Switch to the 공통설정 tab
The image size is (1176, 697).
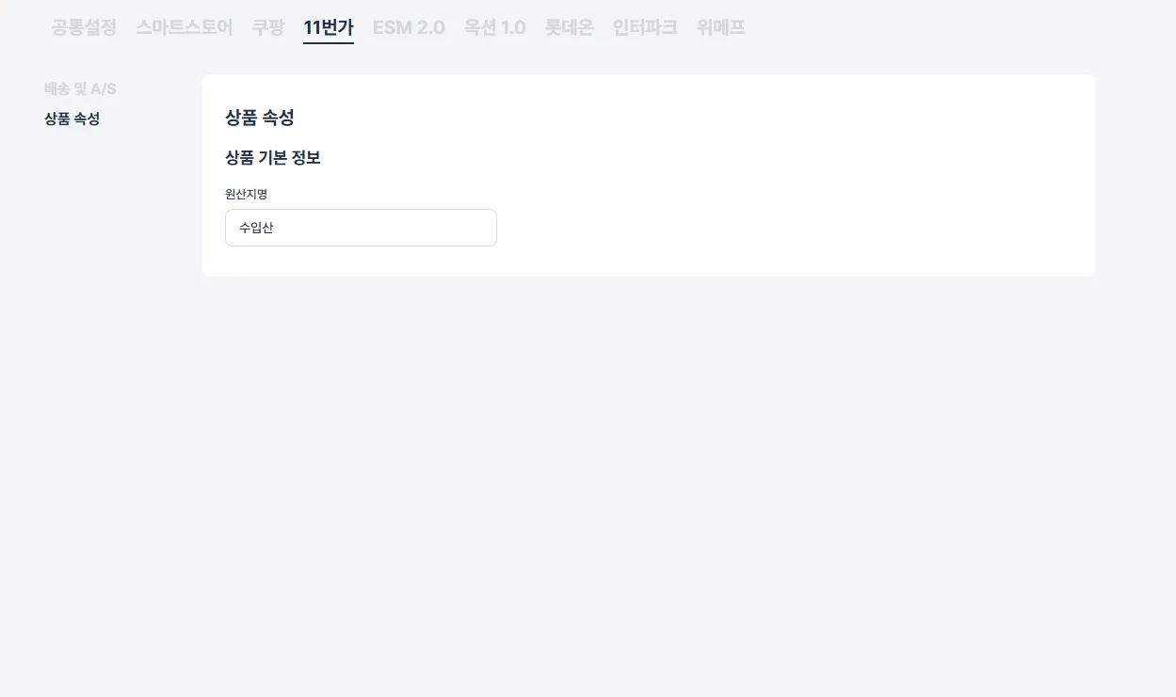point(84,27)
